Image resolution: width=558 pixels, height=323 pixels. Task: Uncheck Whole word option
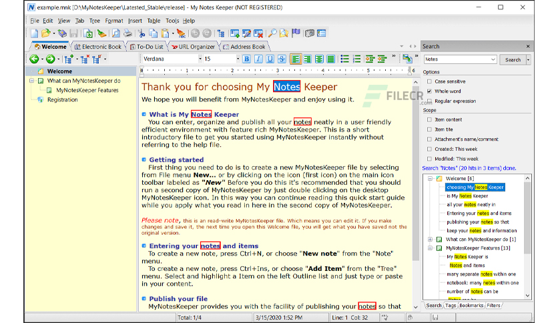point(430,91)
